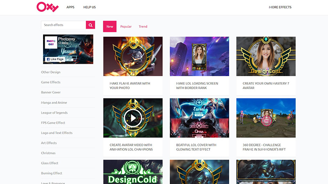This screenshot has height=184, width=328.
Task: Open the Glass Effect category
Action: coord(50,163)
